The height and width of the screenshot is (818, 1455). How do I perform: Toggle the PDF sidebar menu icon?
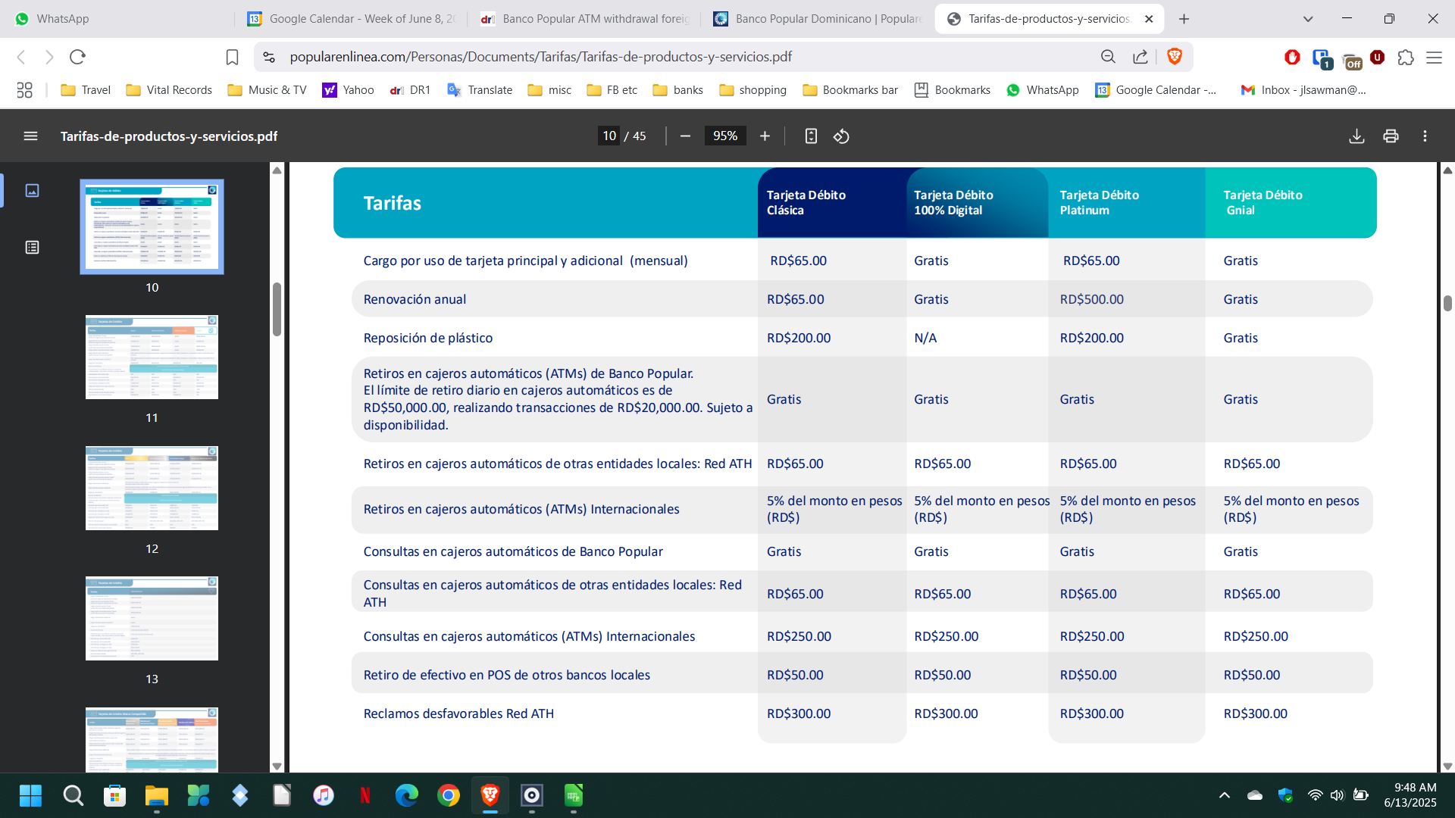(x=30, y=136)
